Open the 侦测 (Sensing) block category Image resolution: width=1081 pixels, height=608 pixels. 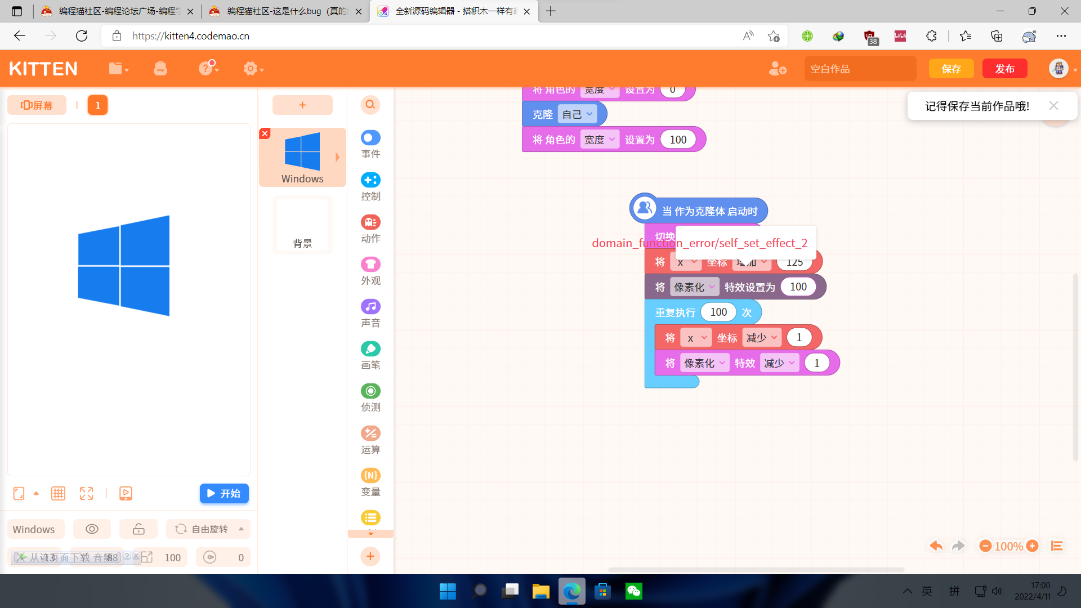[370, 397]
